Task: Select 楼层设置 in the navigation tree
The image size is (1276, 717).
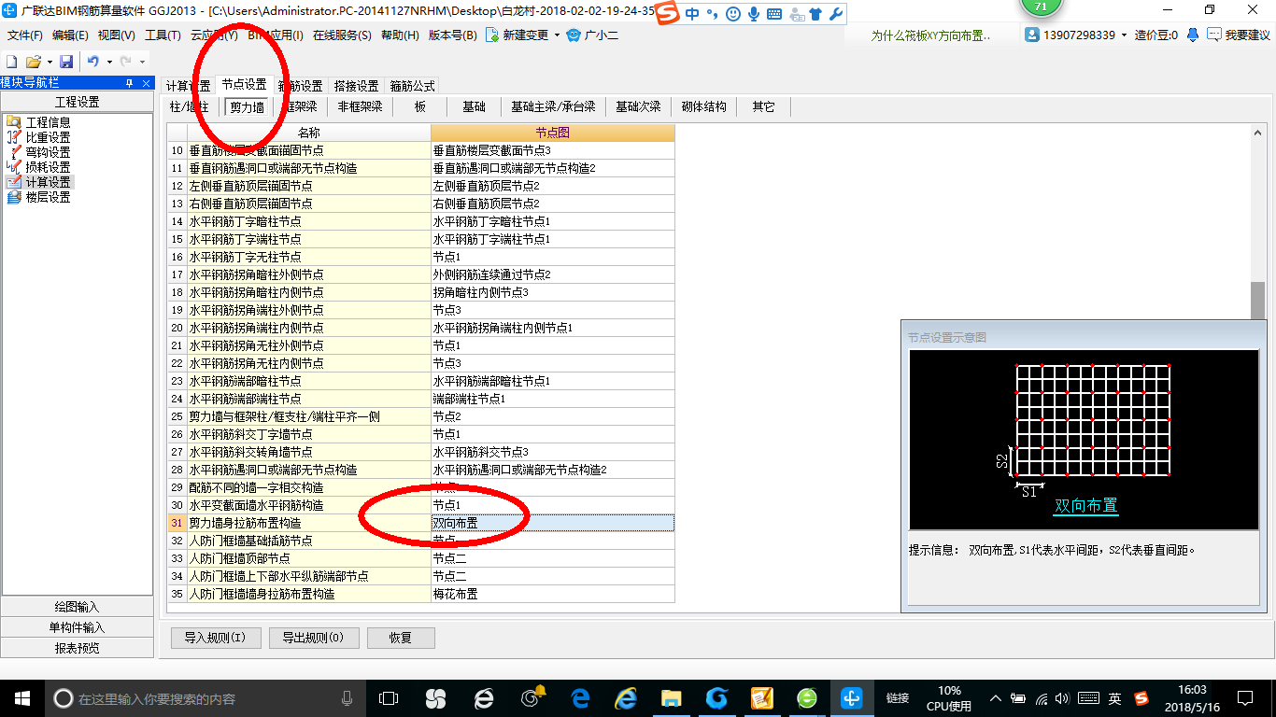Action: point(47,197)
